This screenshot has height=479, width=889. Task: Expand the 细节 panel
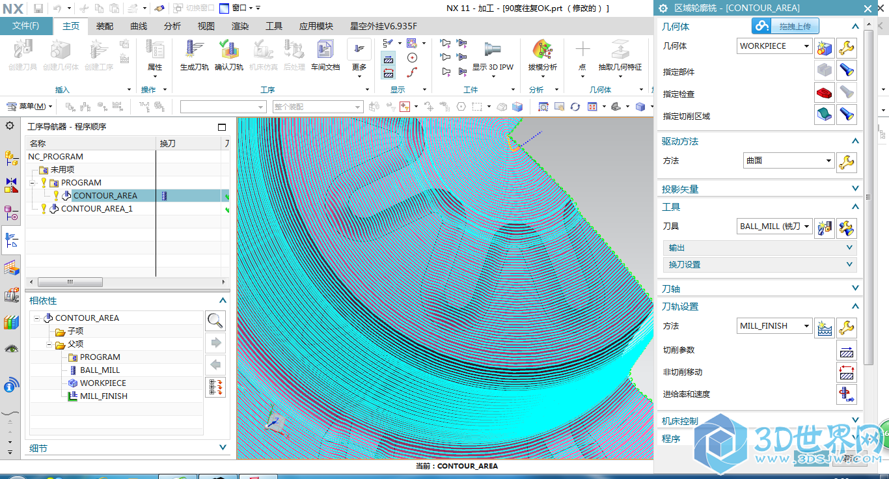223,448
